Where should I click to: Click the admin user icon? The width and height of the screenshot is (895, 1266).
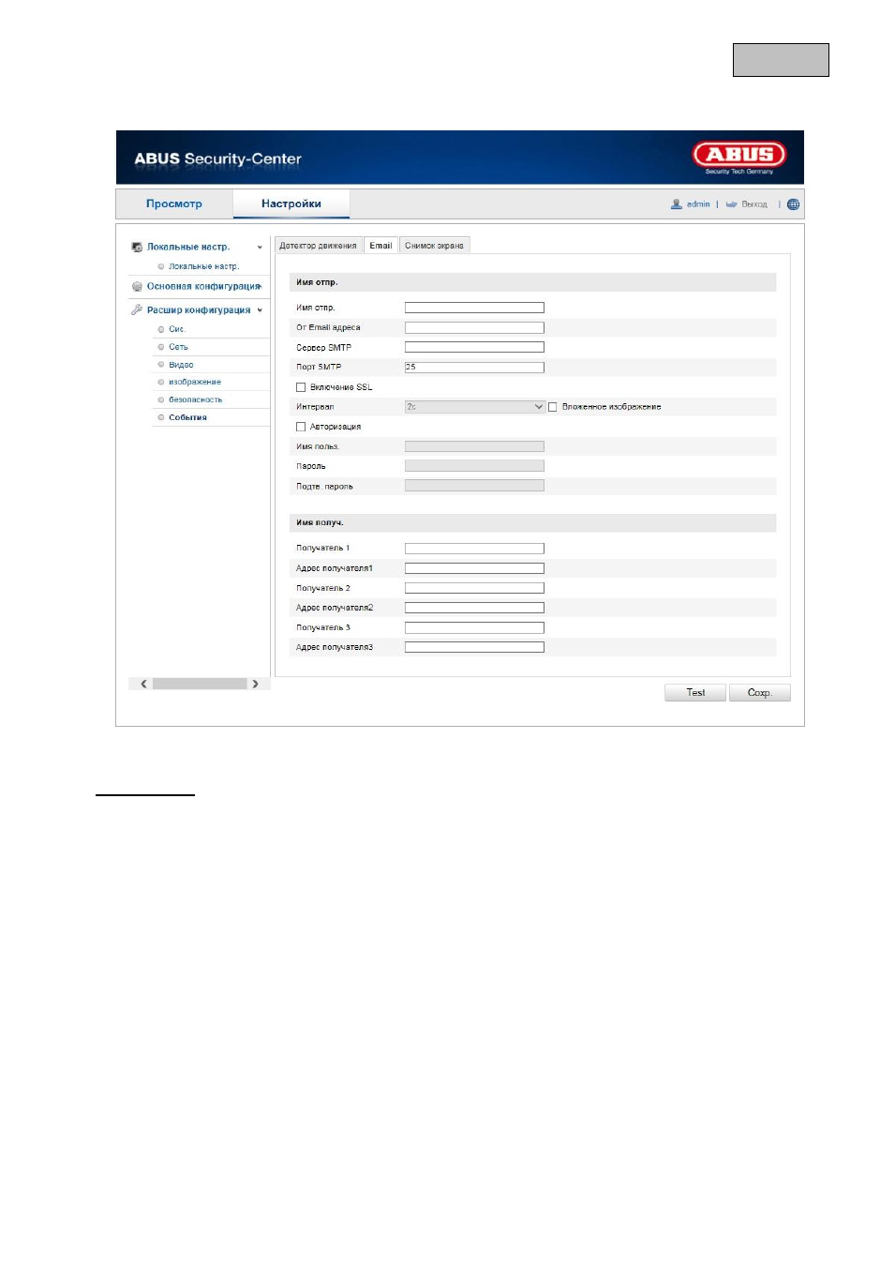(677, 204)
